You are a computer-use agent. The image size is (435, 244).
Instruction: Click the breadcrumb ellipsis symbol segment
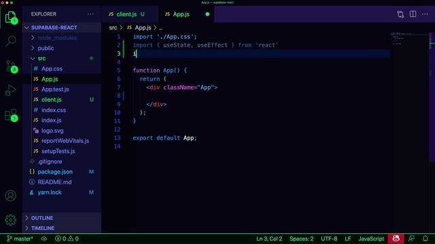[x=160, y=28]
